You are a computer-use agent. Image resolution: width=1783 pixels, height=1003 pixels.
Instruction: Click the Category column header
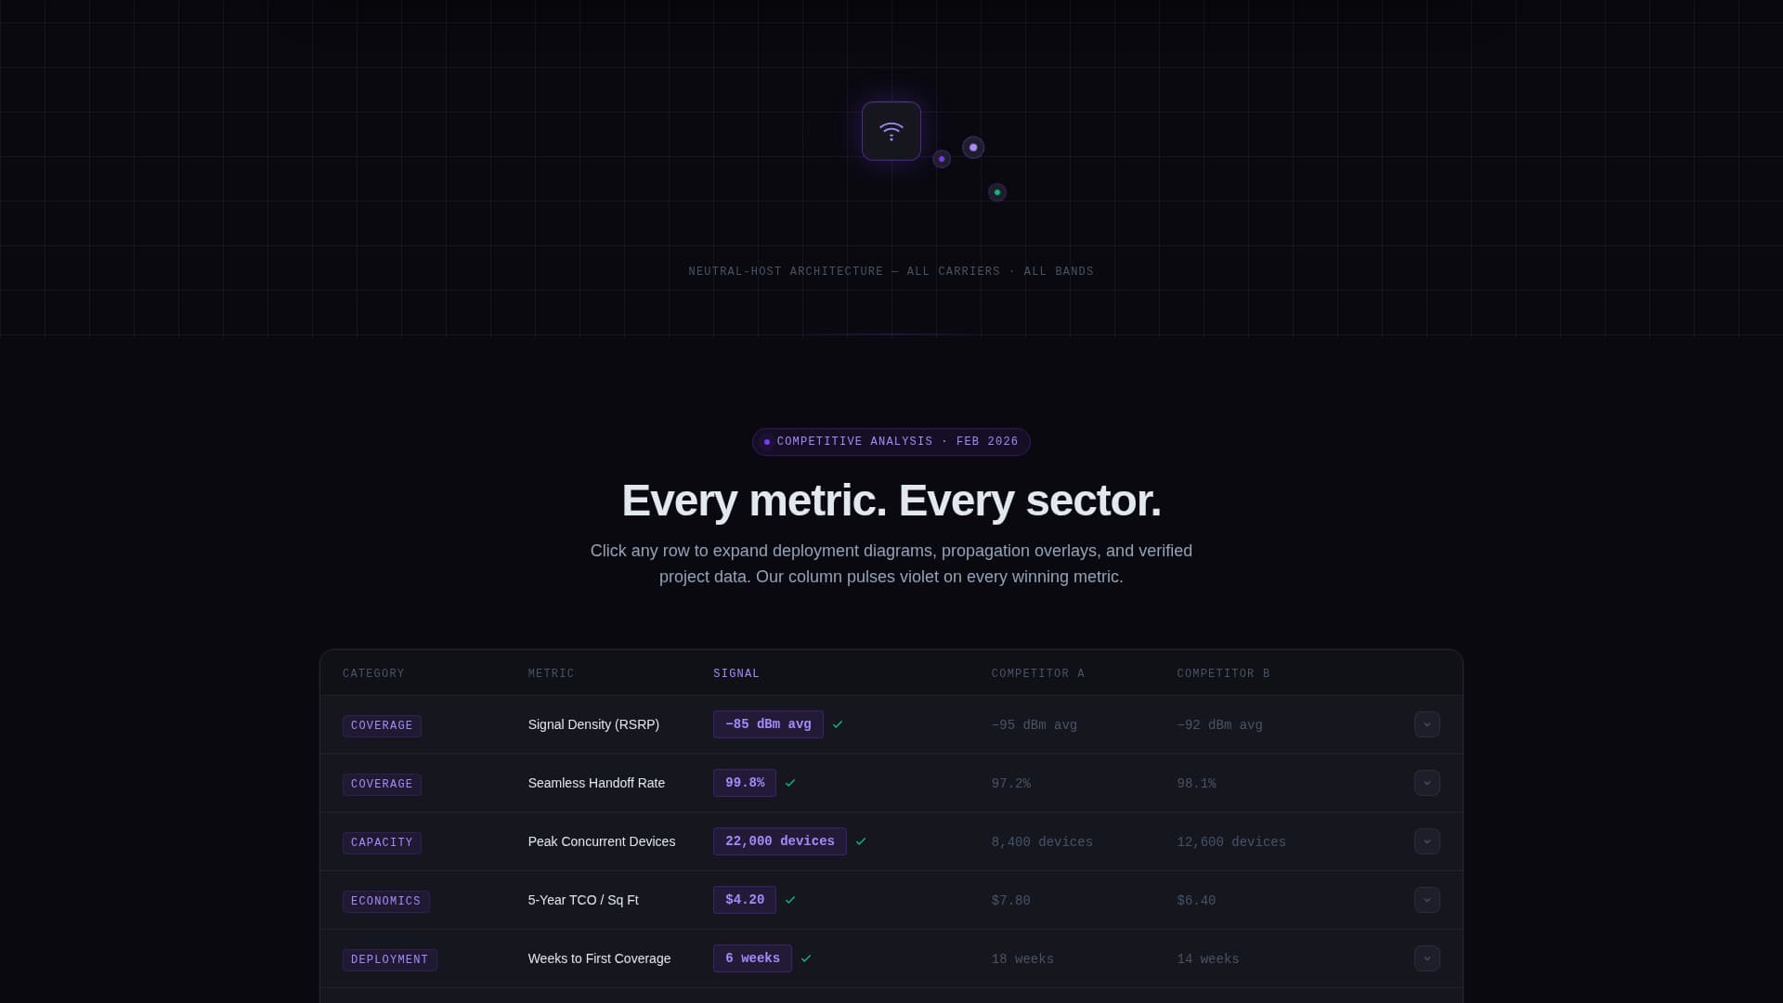tap(373, 673)
